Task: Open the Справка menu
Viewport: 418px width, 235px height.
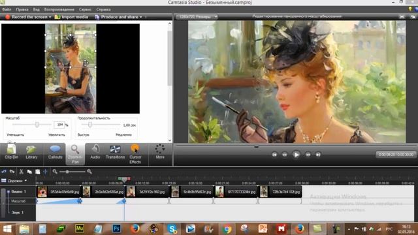Action: pos(103,9)
